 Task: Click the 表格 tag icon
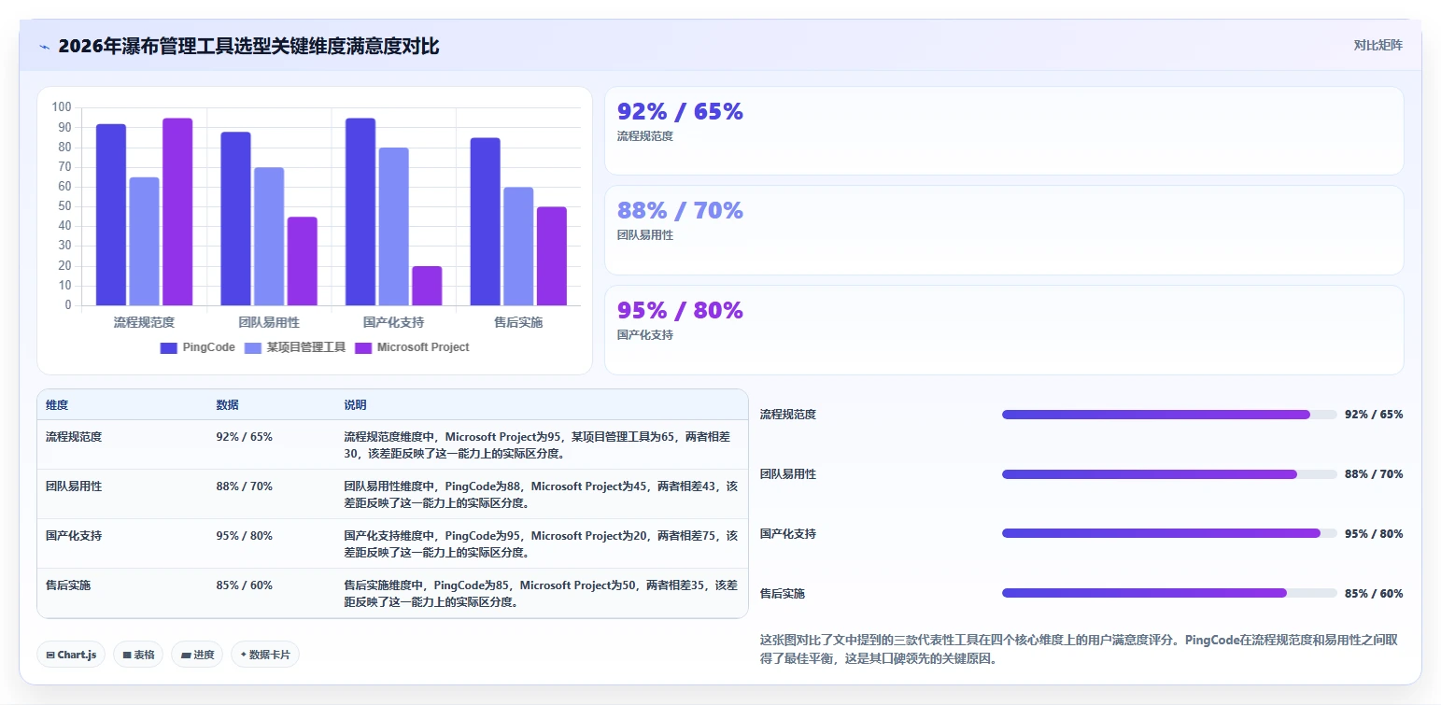click(127, 656)
